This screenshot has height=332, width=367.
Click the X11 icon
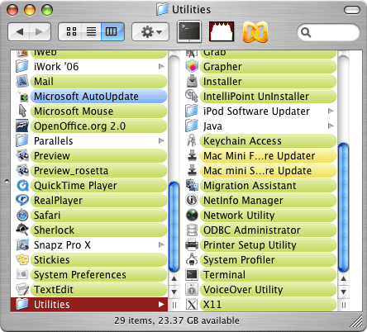point(192,304)
